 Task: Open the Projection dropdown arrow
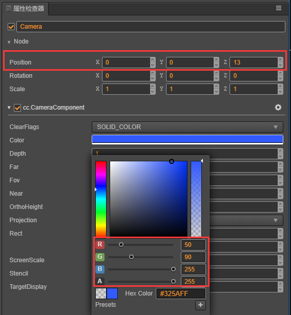click(276, 220)
